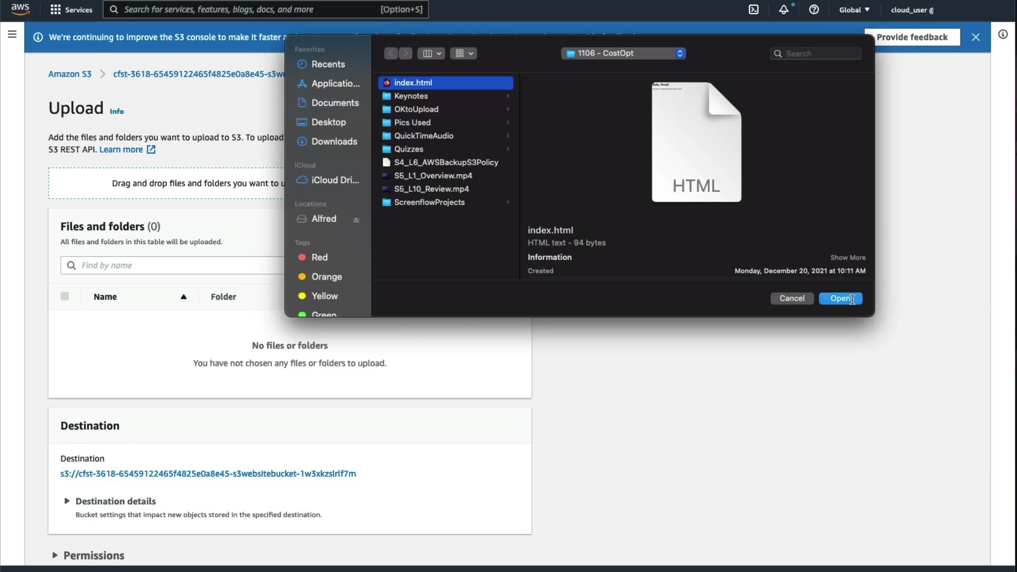The height and width of the screenshot is (572, 1017).
Task: Open the AWS help question-mark icon
Action: tap(814, 10)
